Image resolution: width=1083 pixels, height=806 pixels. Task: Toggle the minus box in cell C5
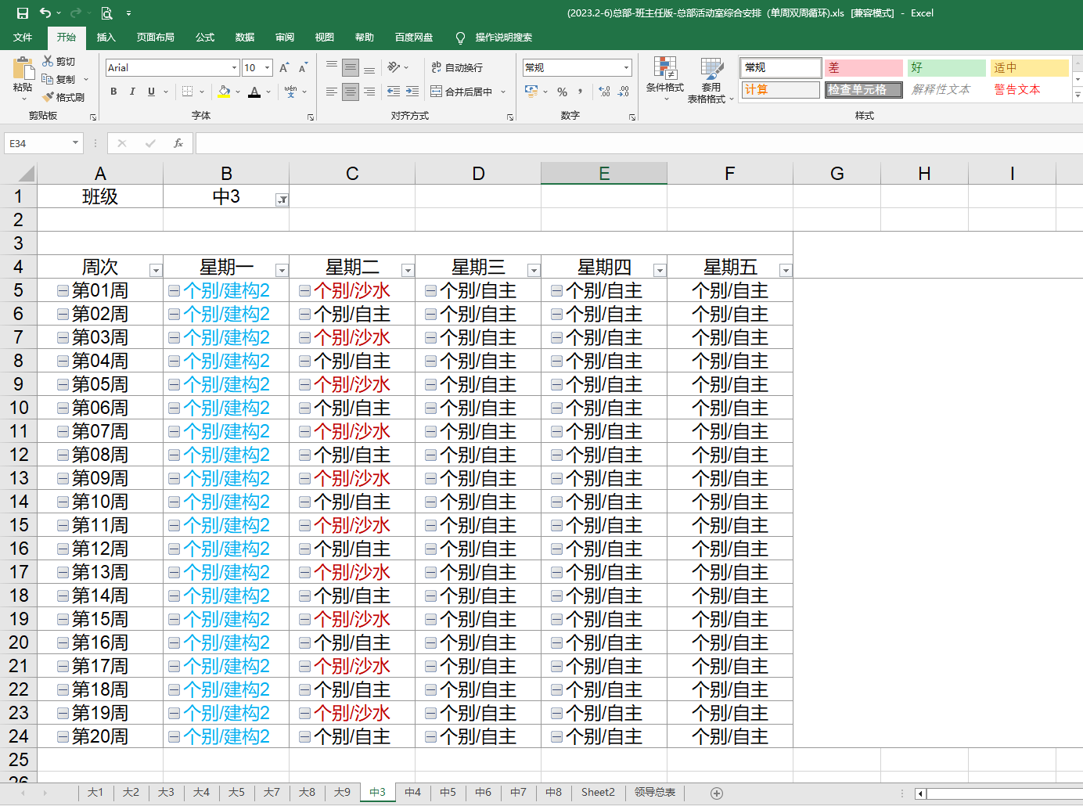[x=305, y=290]
